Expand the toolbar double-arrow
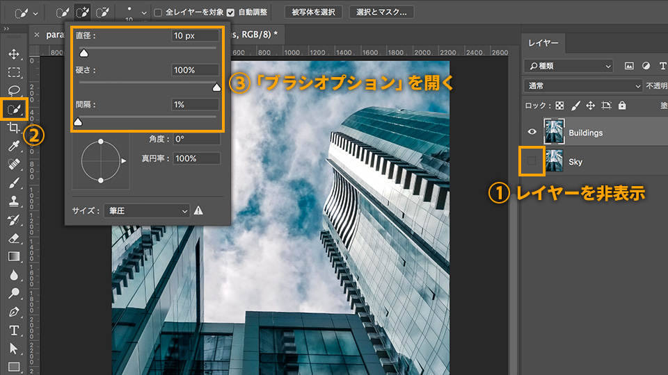This screenshot has height=375, width=668. pos(6,28)
